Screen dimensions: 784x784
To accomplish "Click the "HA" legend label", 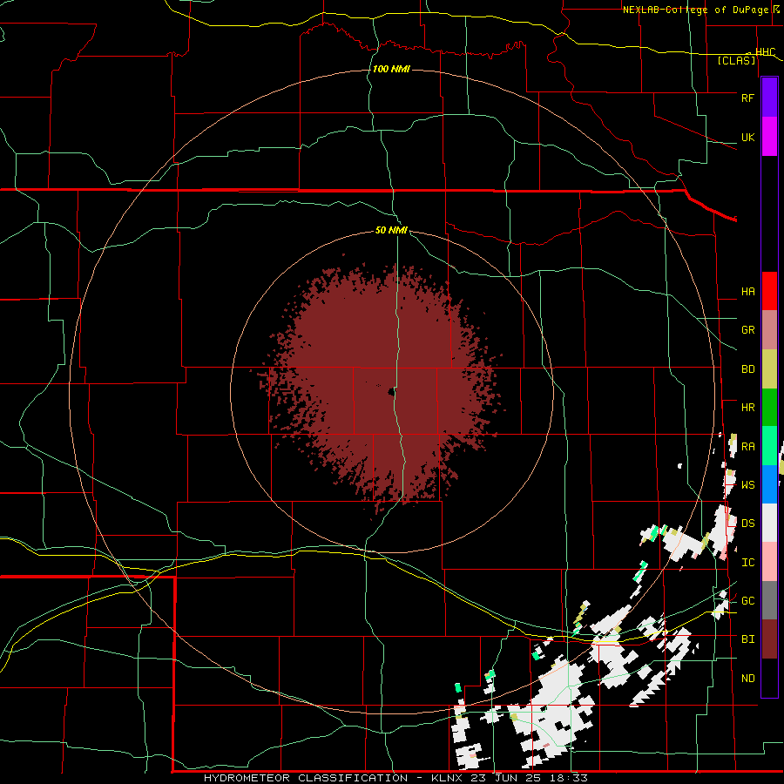I will [x=747, y=291].
